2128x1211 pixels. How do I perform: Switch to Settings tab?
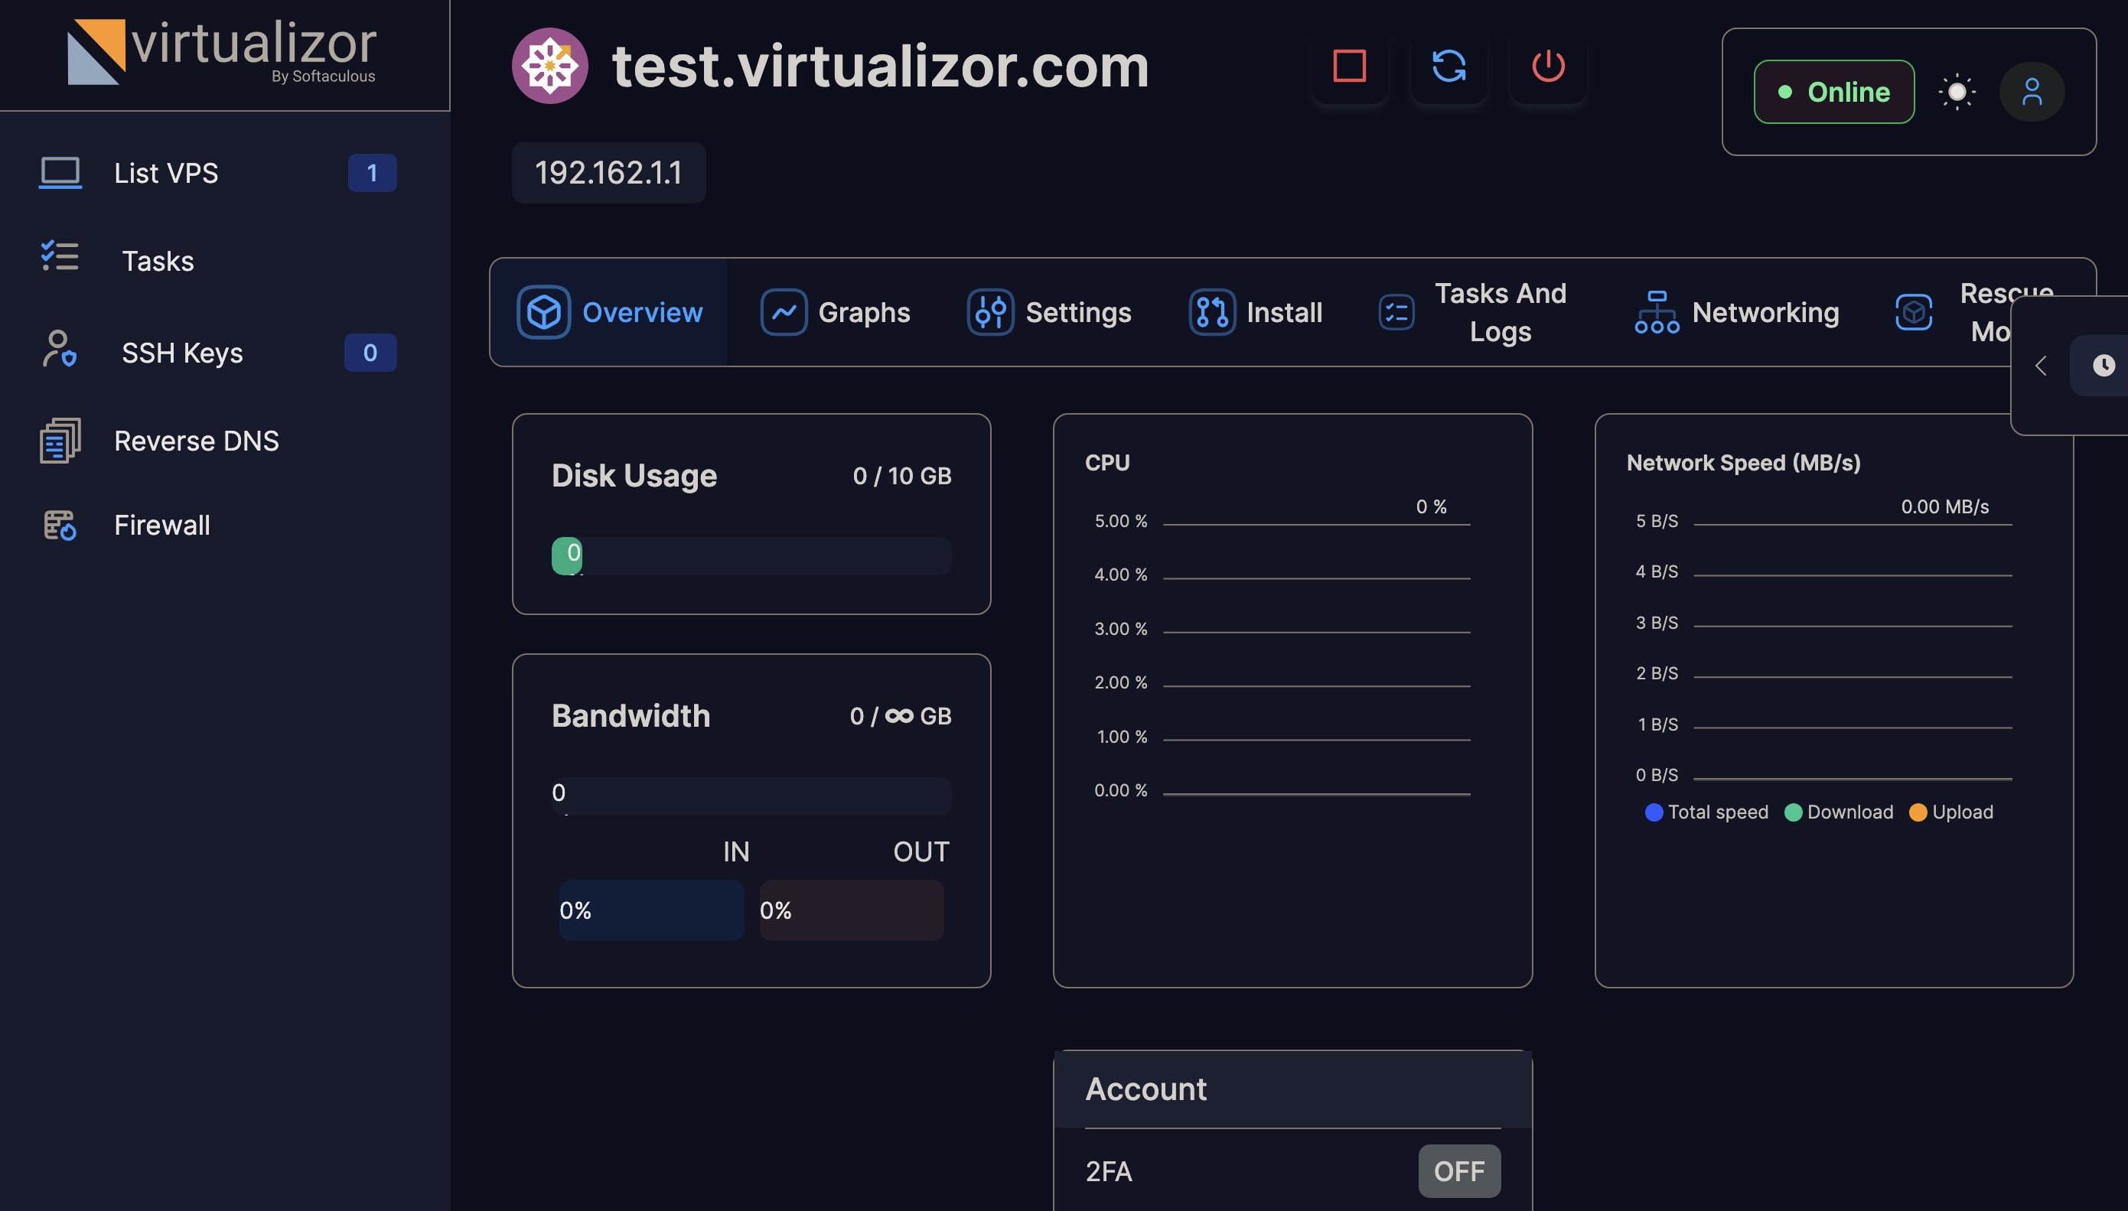pyautogui.click(x=1049, y=312)
